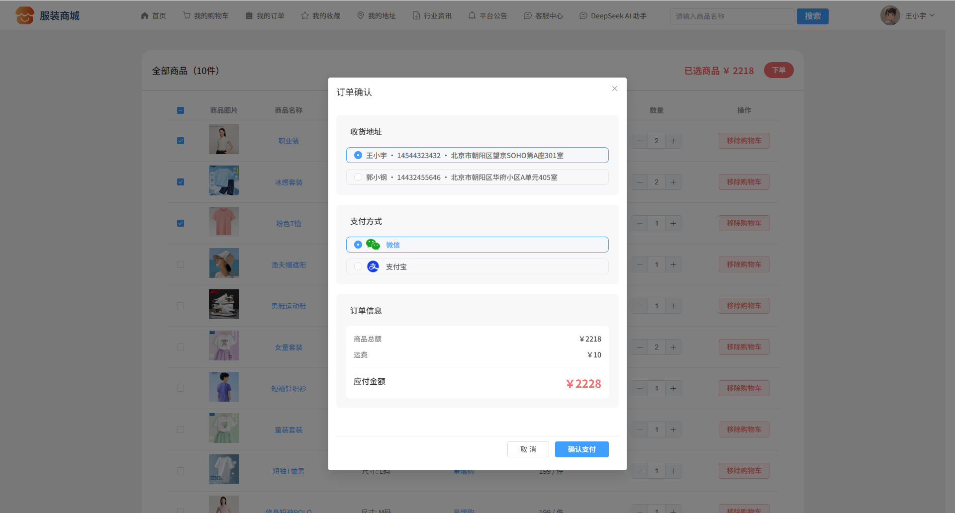Click the bell icon for 平台公告

pos(472,16)
